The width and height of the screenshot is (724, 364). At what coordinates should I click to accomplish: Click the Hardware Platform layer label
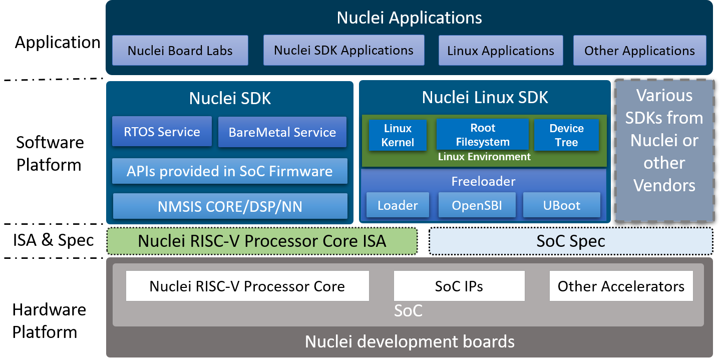(x=49, y=320)
